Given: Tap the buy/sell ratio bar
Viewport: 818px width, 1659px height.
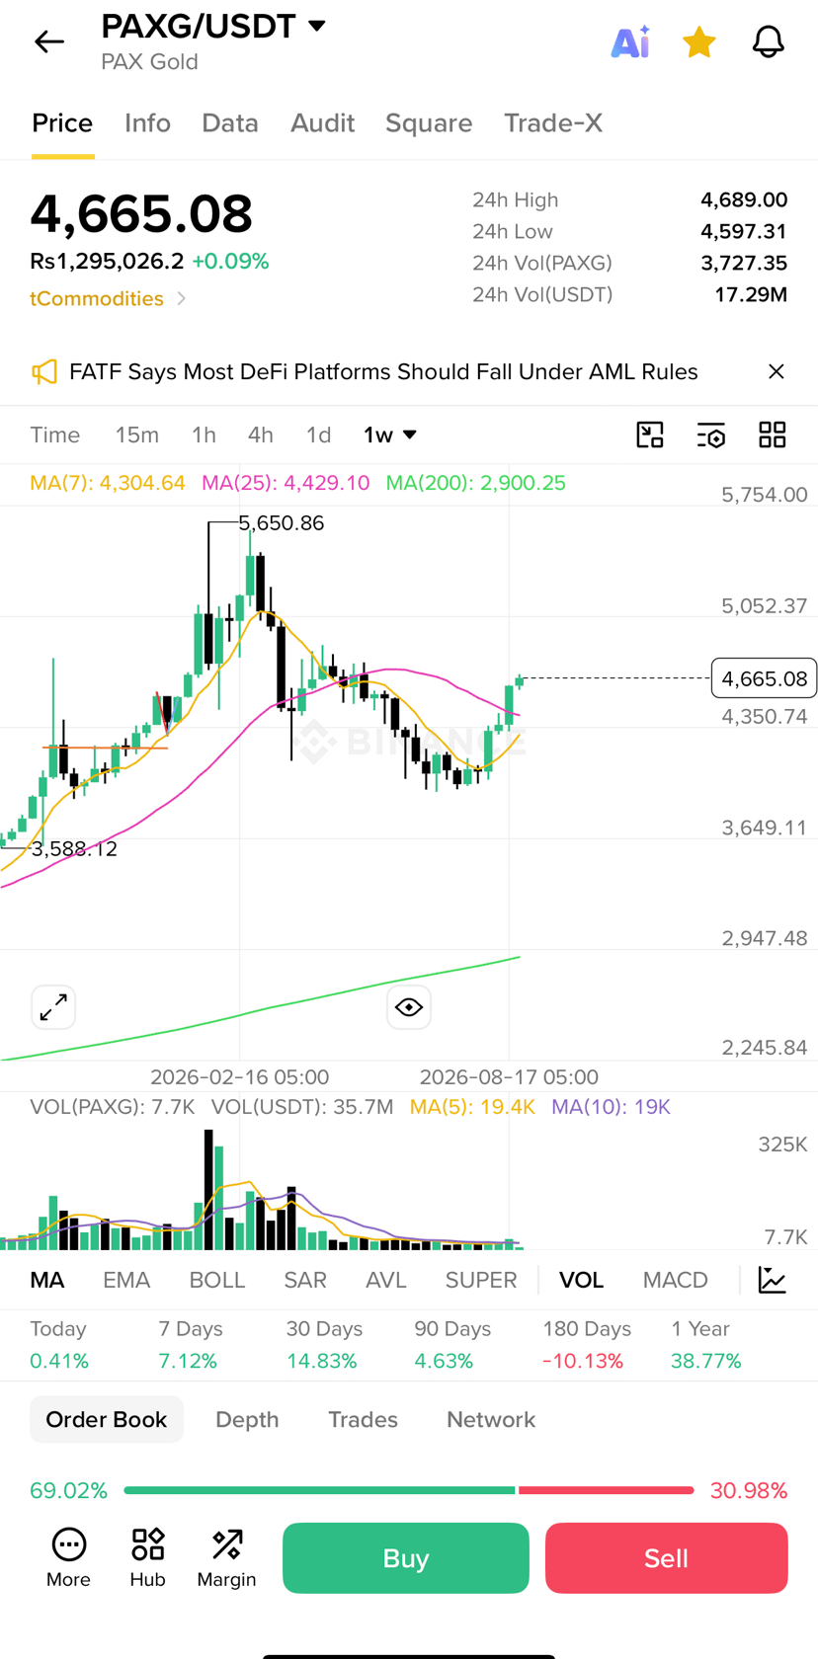Looking at the screenshot, I should coord(409,1490).
